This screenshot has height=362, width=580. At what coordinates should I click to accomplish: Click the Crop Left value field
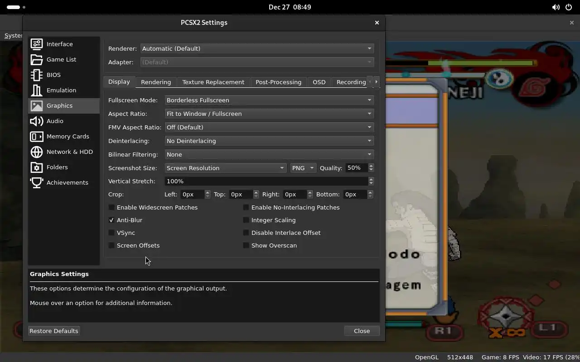point(195,194)
